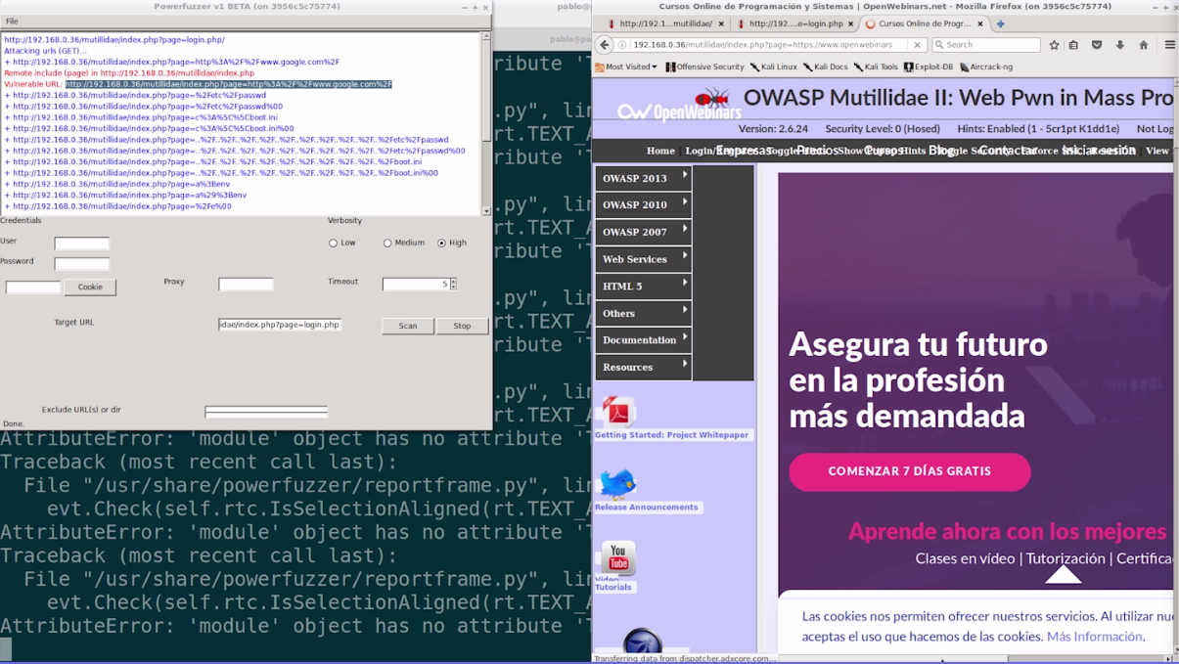Image resolution: width=1179 pixels, height=664 pixels.
Task: Click the Proxy input field
Action: [x=246, y=284]
